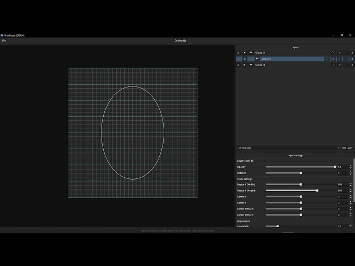355x266 pixels.
Task: Click the Center Y value field
Action: tap(343, 203)
